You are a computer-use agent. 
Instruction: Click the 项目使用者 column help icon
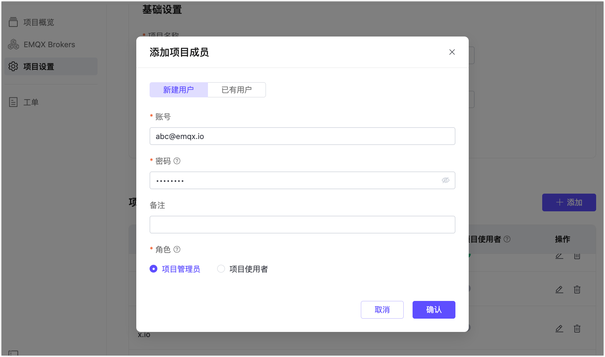click(x=507, y=239)
